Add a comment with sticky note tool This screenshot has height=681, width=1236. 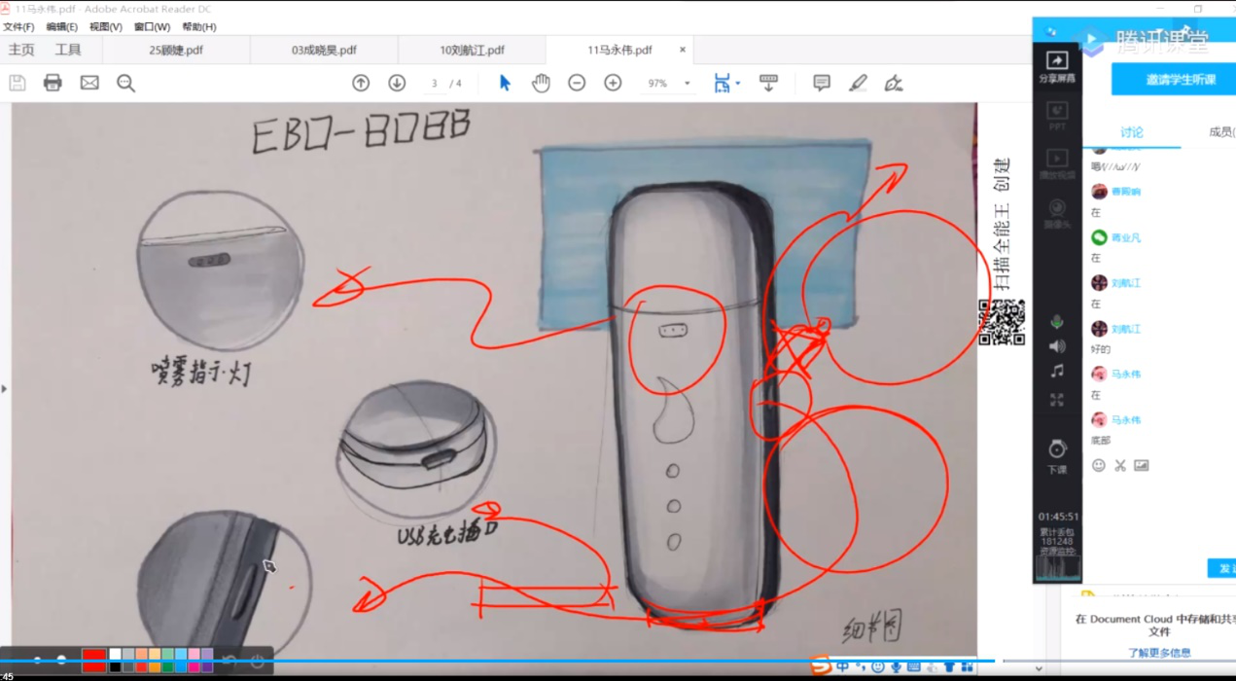pyautogui.click(x=822, y=83)
